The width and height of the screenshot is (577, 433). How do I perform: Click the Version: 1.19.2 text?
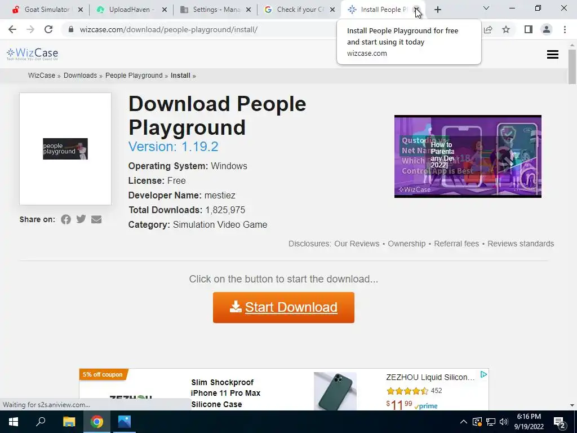tap(174, 147)
